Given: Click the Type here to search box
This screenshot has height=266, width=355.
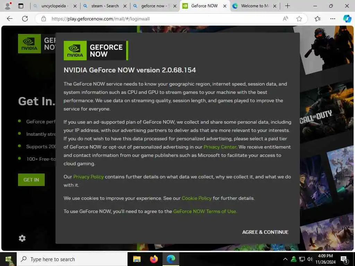Looking at the screenshot, I should pos(72,259).
